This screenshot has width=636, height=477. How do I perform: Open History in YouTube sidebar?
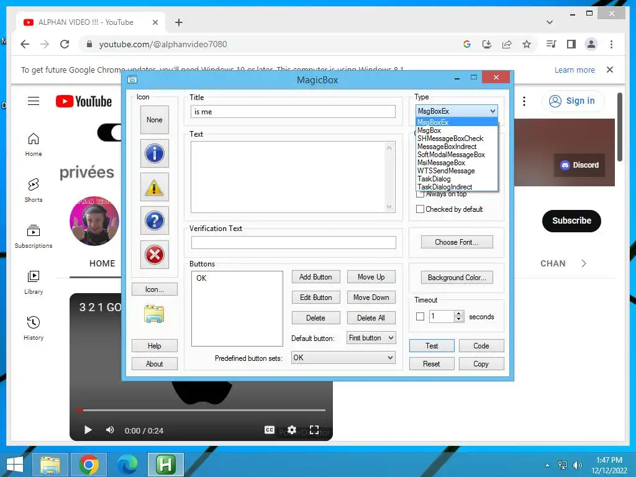pos(34,328)
